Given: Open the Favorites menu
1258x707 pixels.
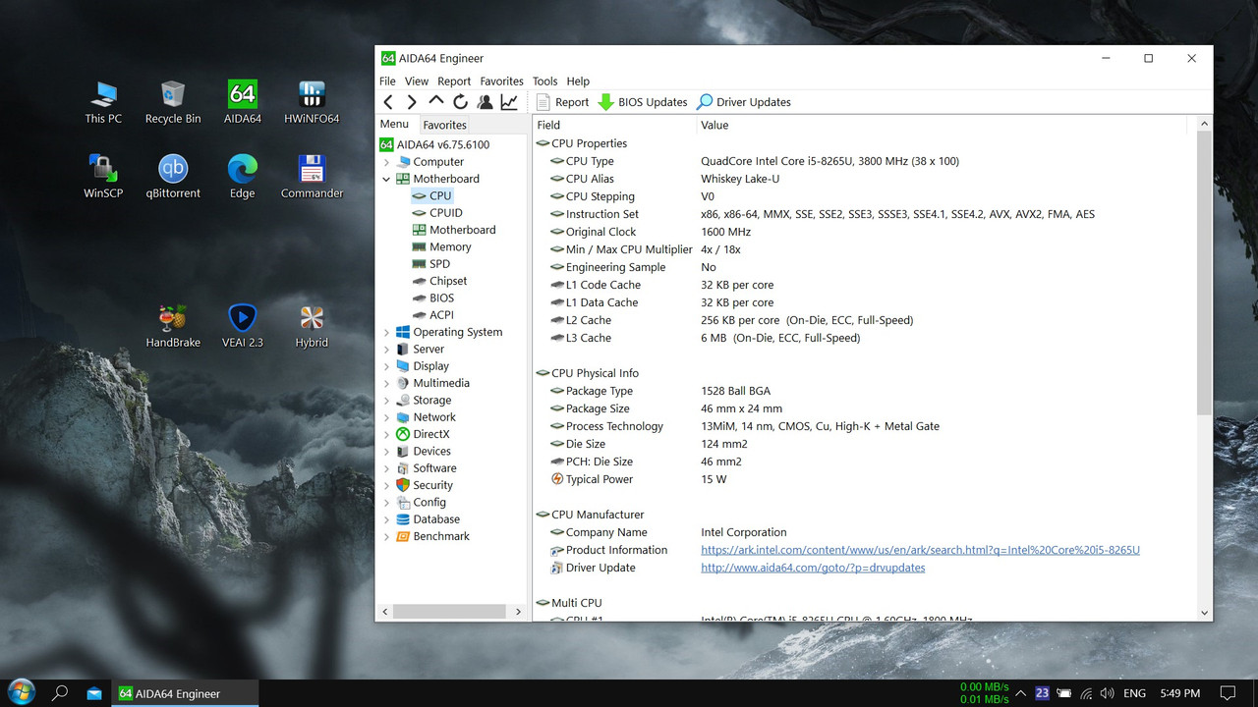Looking at the screenshot, I should point(501,82).
